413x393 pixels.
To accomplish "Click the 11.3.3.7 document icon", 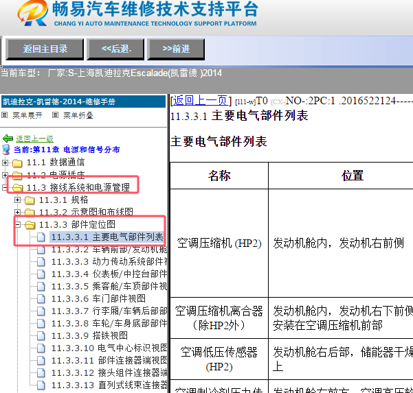I will coord(41,311).
